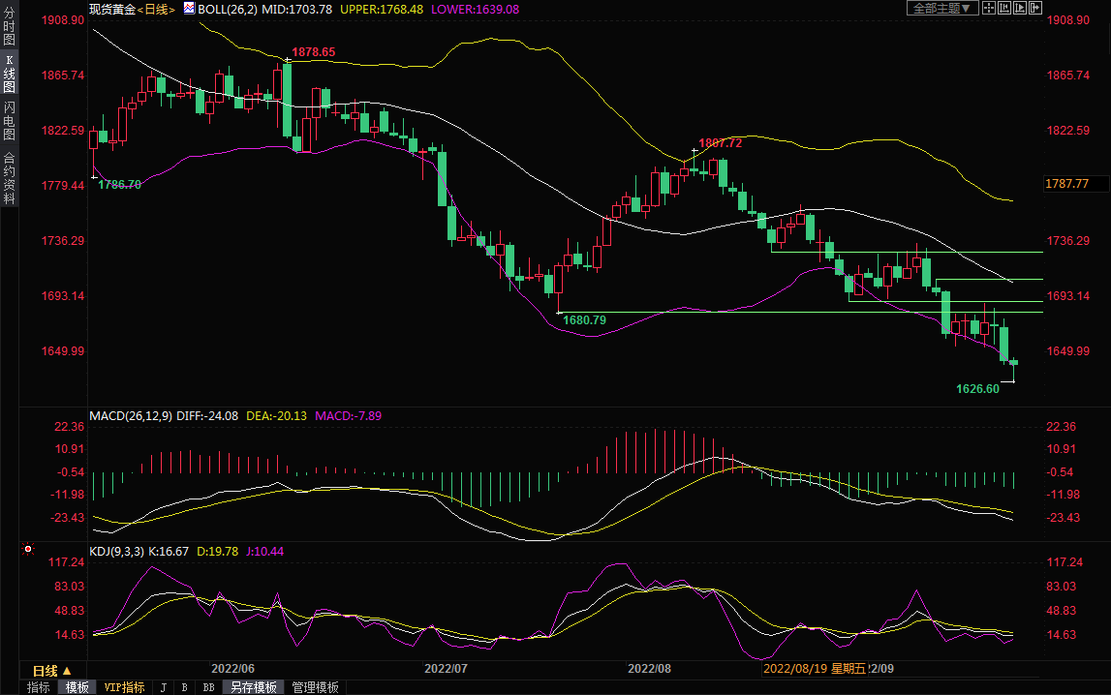Open the 闪电图 side tab
The height and width of the screenshot is (695, 1111).
click(x=9, y=120)
